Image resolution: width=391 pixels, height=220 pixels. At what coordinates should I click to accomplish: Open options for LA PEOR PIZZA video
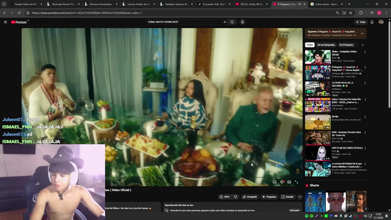click(365, 83)
